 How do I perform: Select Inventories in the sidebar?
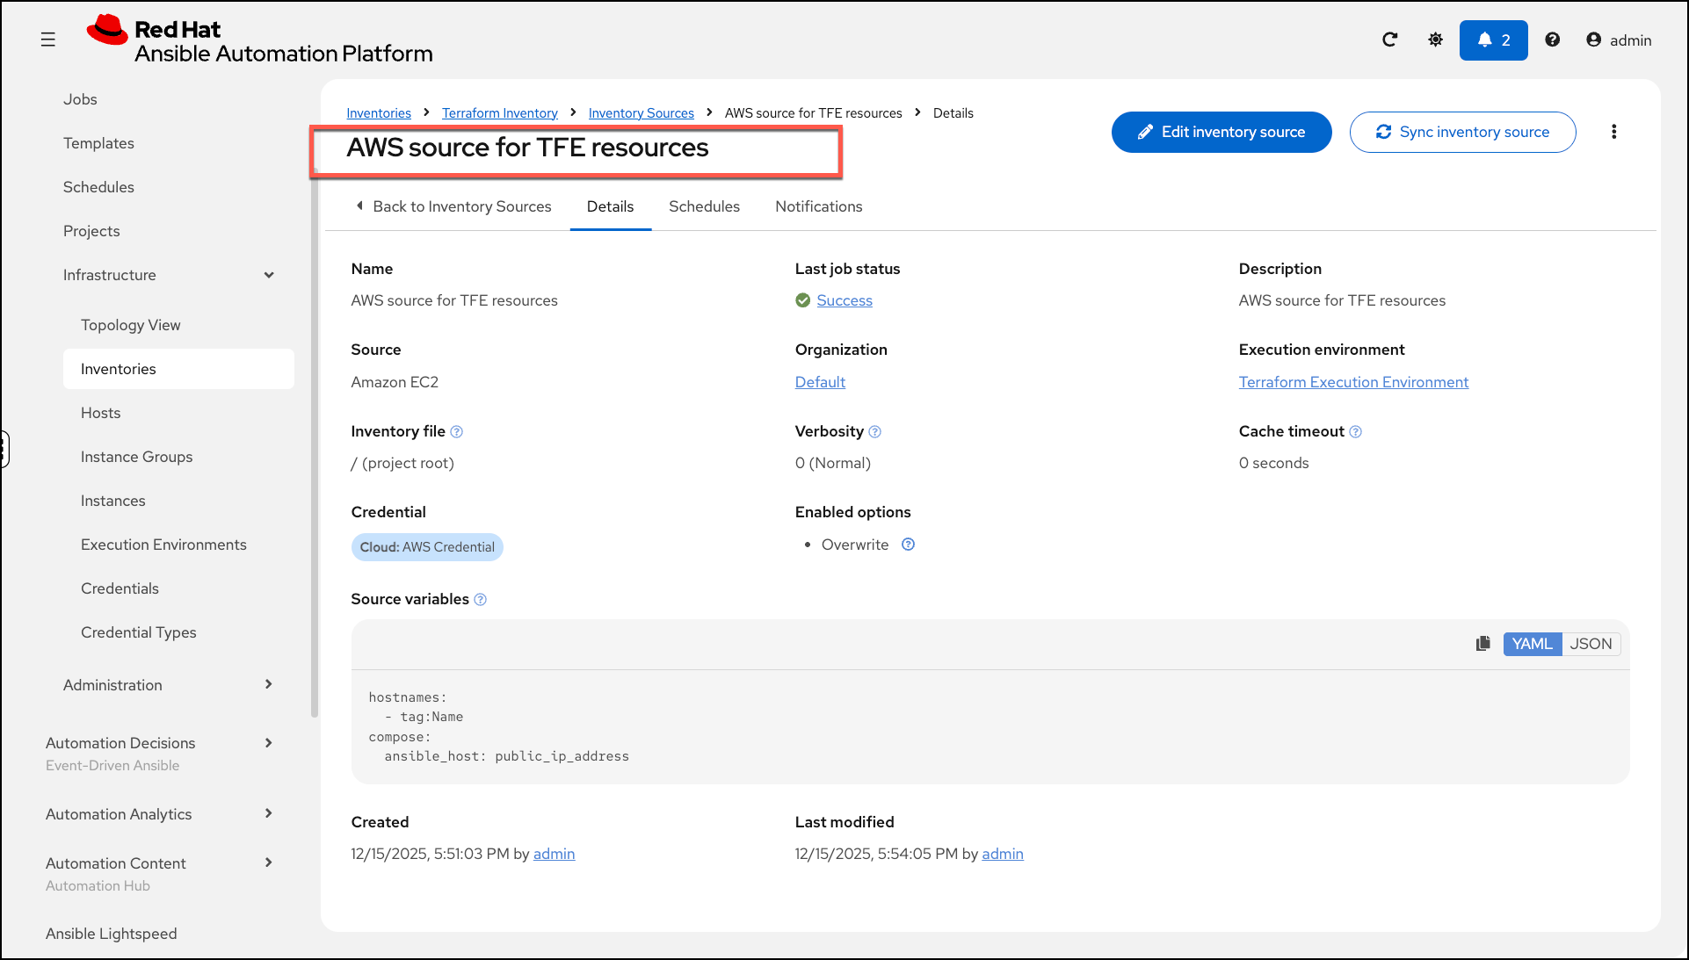(x=178, y=369)
